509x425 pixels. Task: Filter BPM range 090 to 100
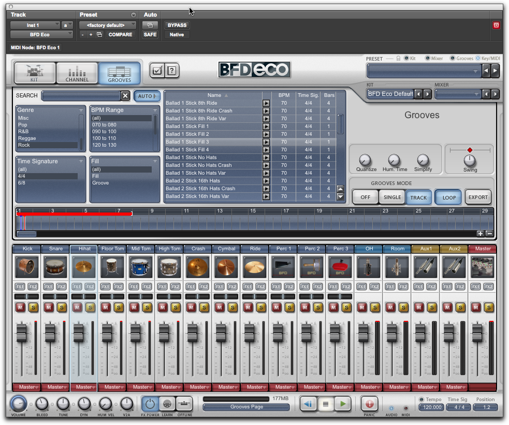[121, 131]
